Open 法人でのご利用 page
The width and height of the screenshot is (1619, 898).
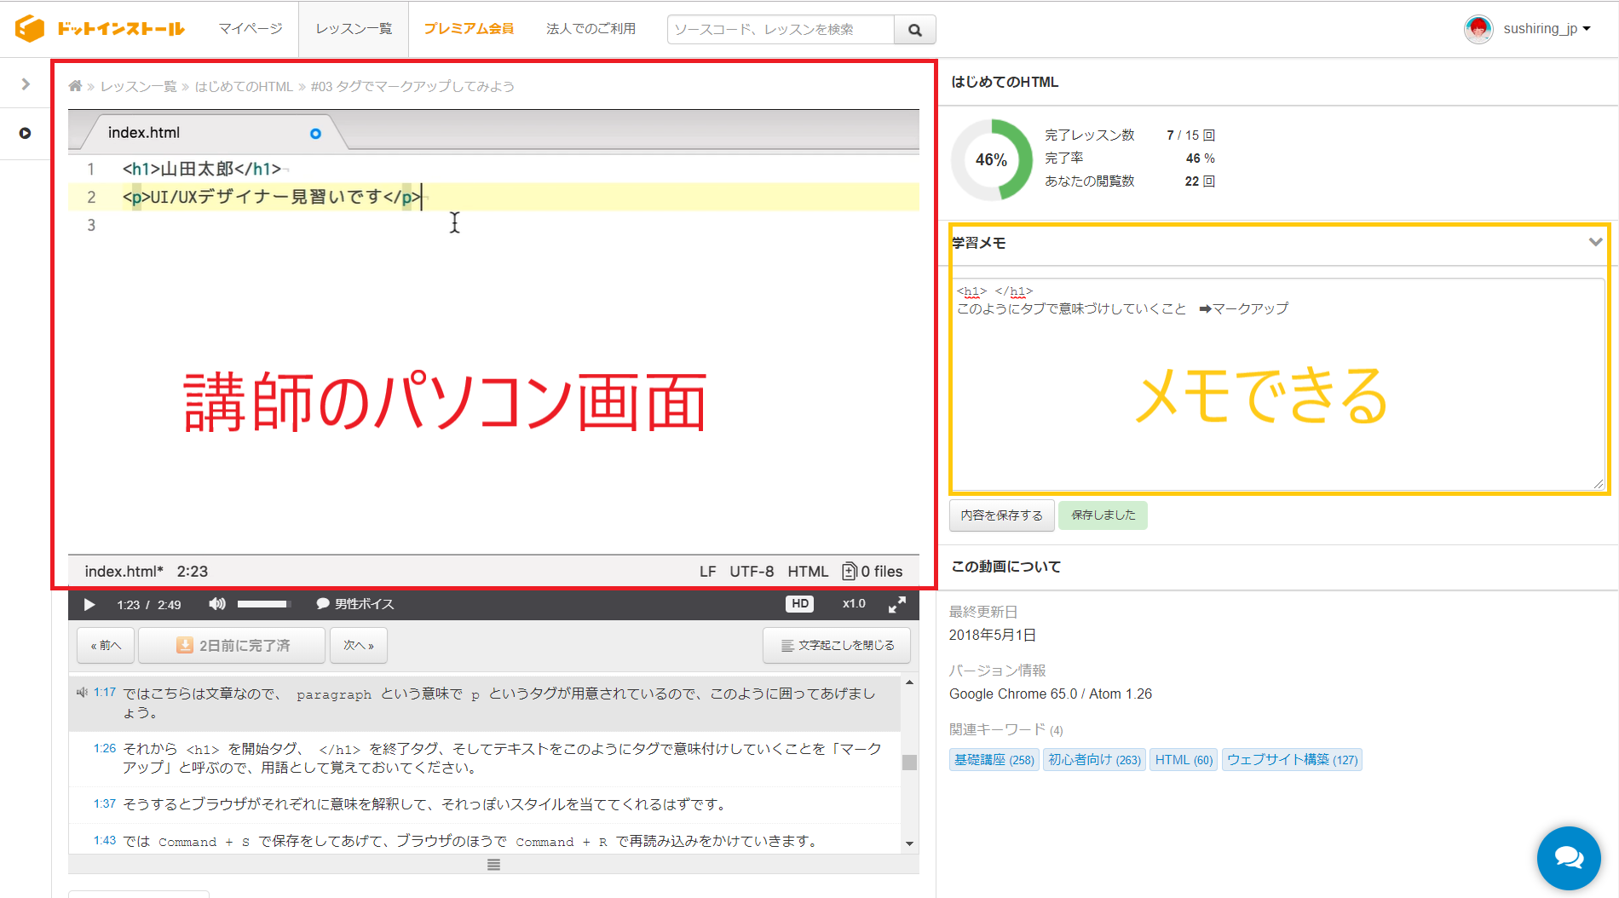pyautogui.click(x=591, y=29)
